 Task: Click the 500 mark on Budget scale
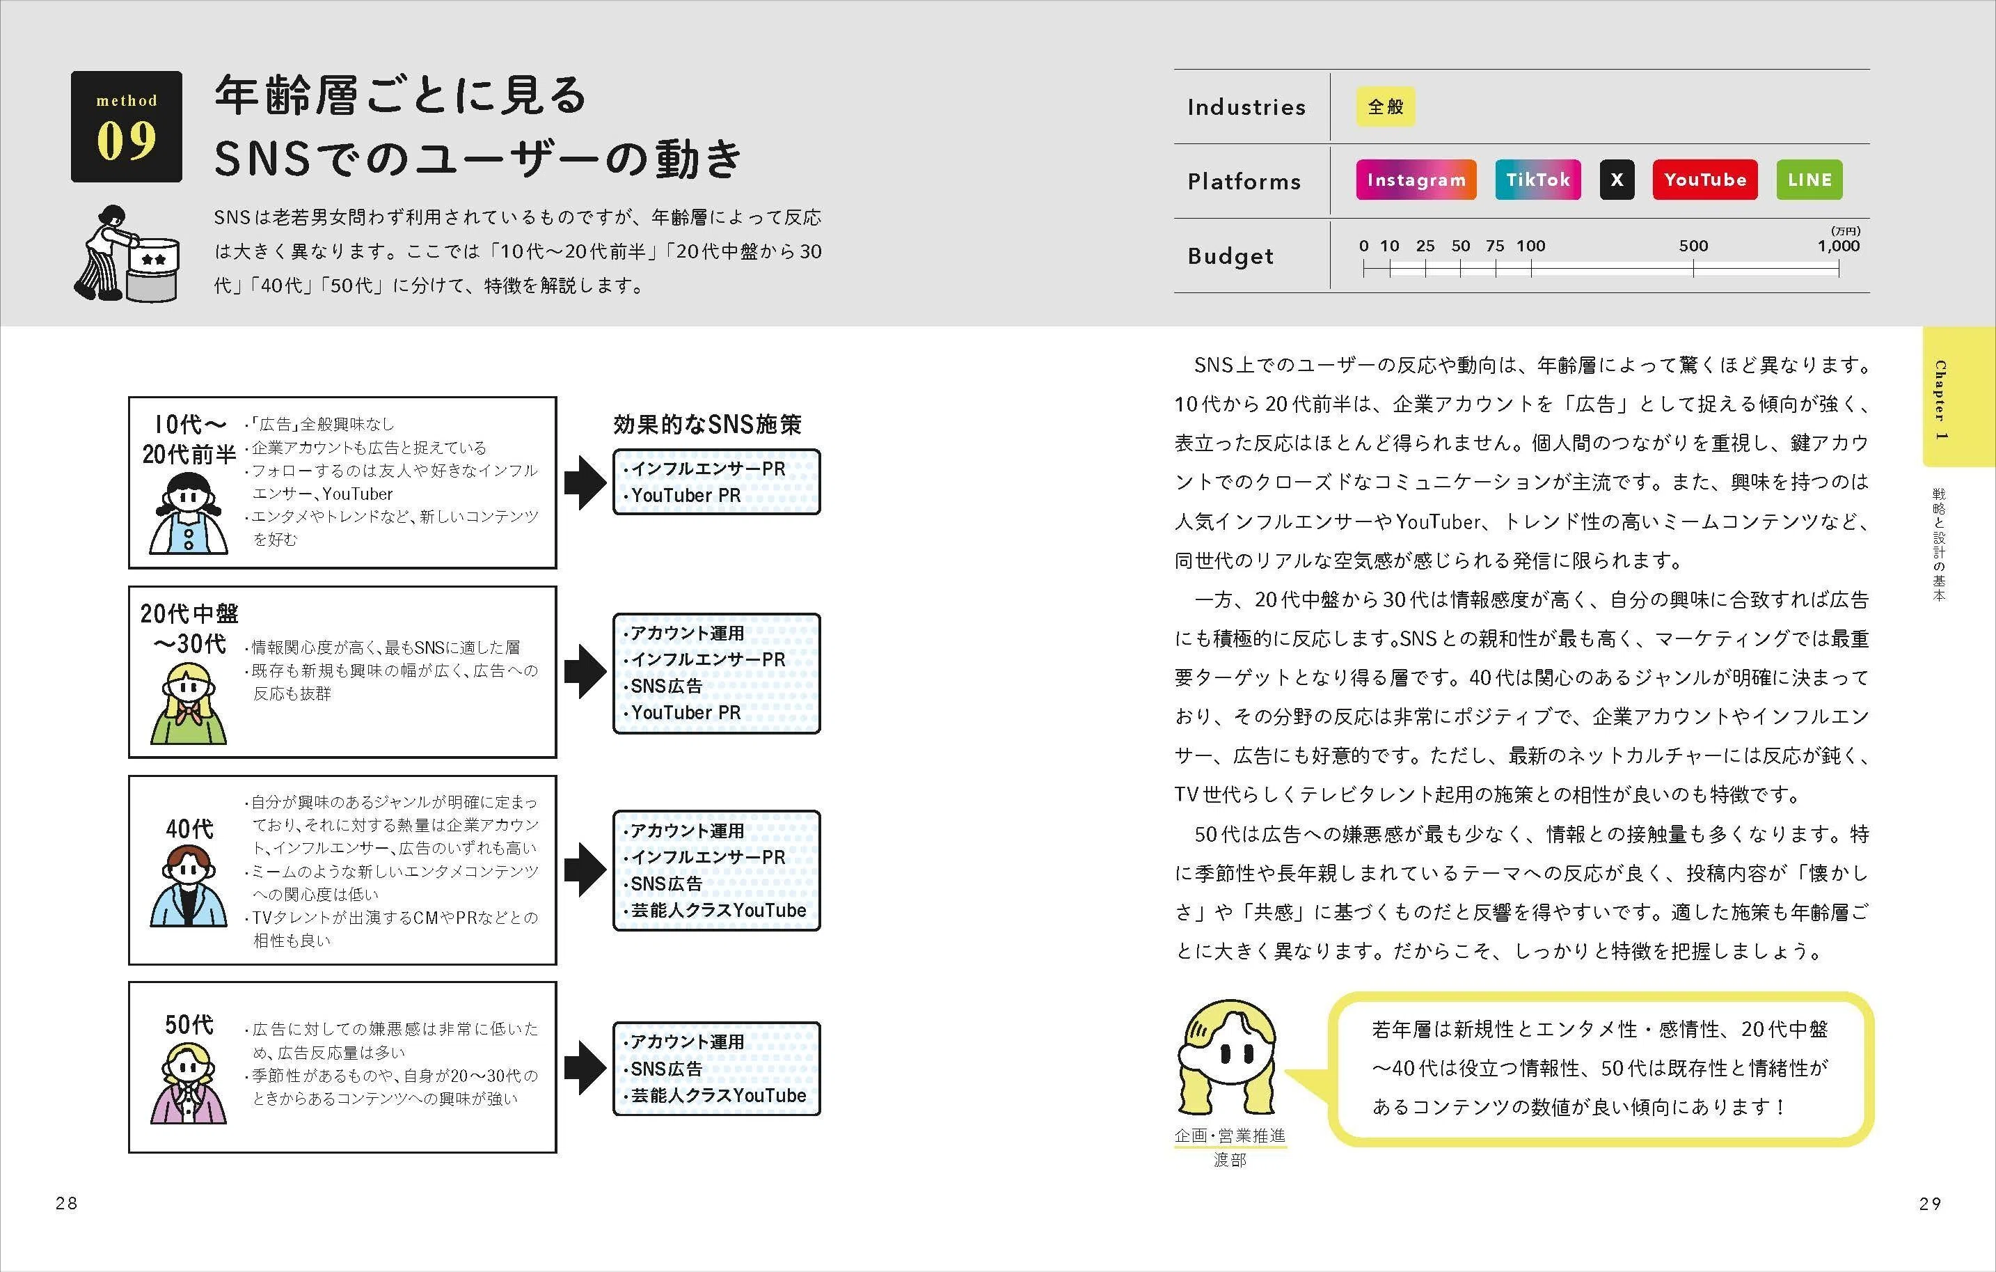tap(1693, 246)
